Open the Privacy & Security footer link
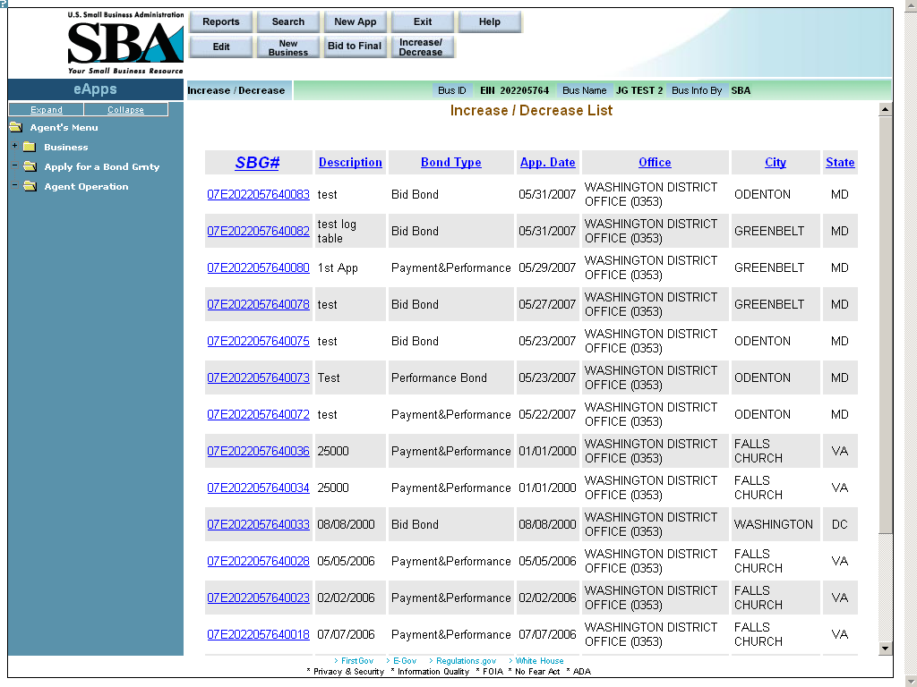 pos(348,672)
